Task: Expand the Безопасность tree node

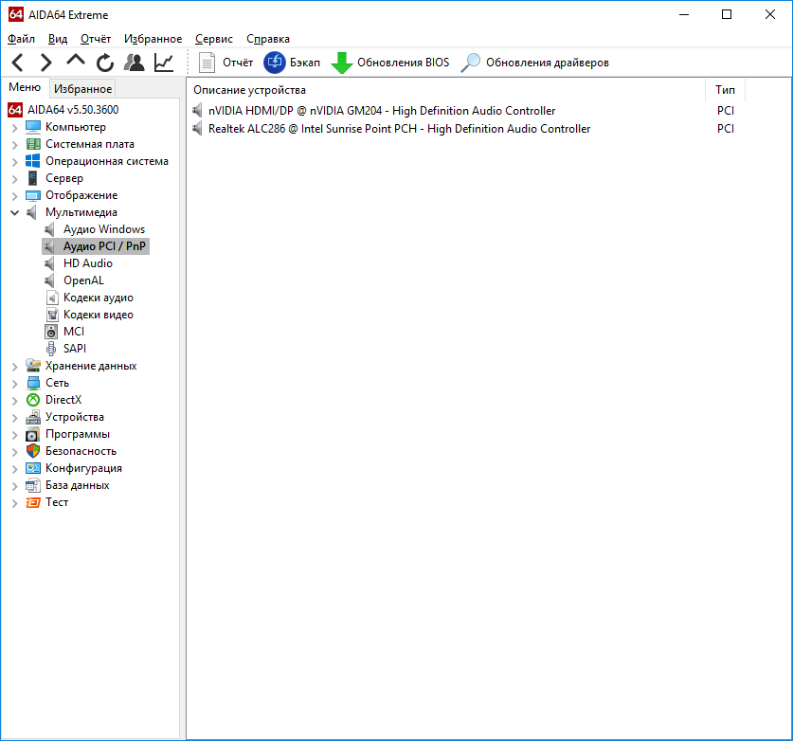Action: [x=14, y=452]
